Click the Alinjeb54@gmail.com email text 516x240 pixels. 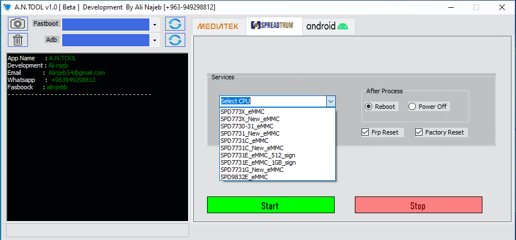coord(77,73)
